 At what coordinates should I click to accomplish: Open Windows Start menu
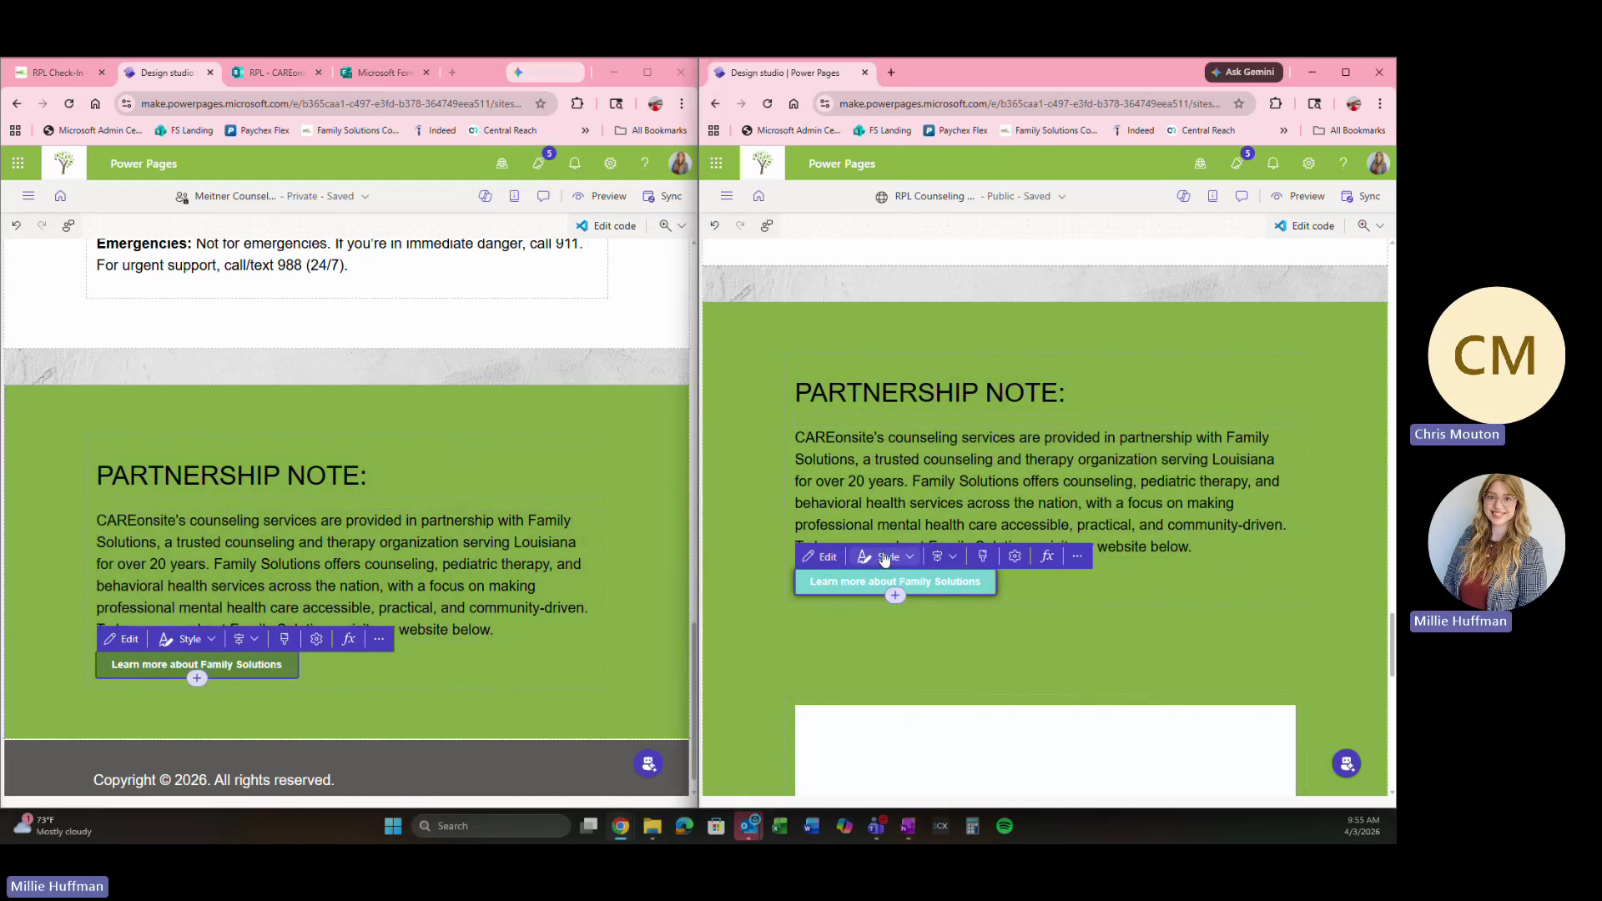click(x=393, y=826)
